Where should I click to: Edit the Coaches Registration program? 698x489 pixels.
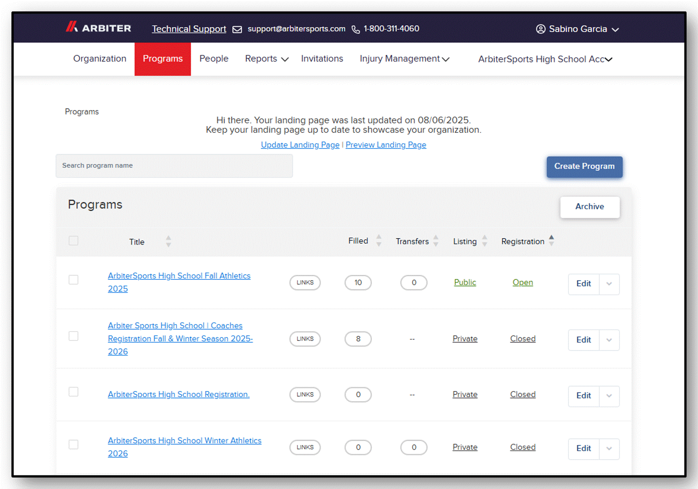(583, 340)
